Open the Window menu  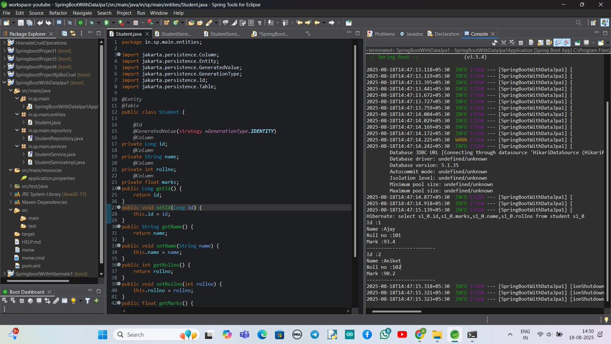point(159,13)
